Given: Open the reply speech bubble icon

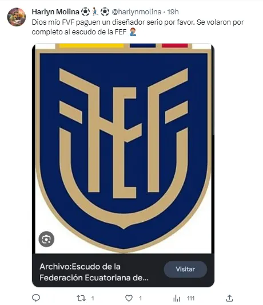Looking at the screenshot, I should (36, 298).
